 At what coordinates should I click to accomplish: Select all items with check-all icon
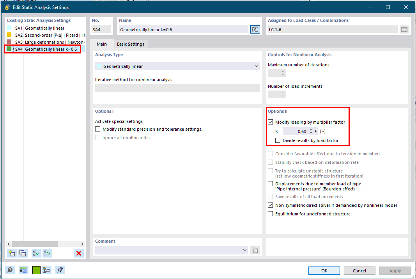tap(36, 253)
